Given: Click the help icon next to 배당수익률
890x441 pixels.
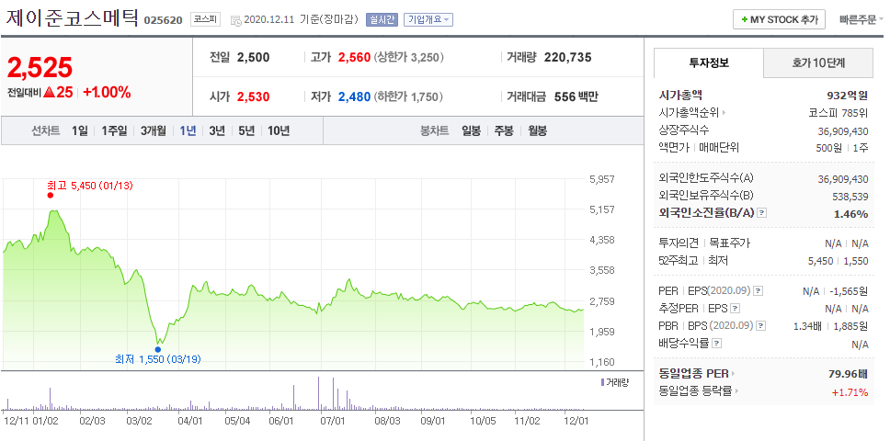Looking at the screenshot, I should coord(717,344).
